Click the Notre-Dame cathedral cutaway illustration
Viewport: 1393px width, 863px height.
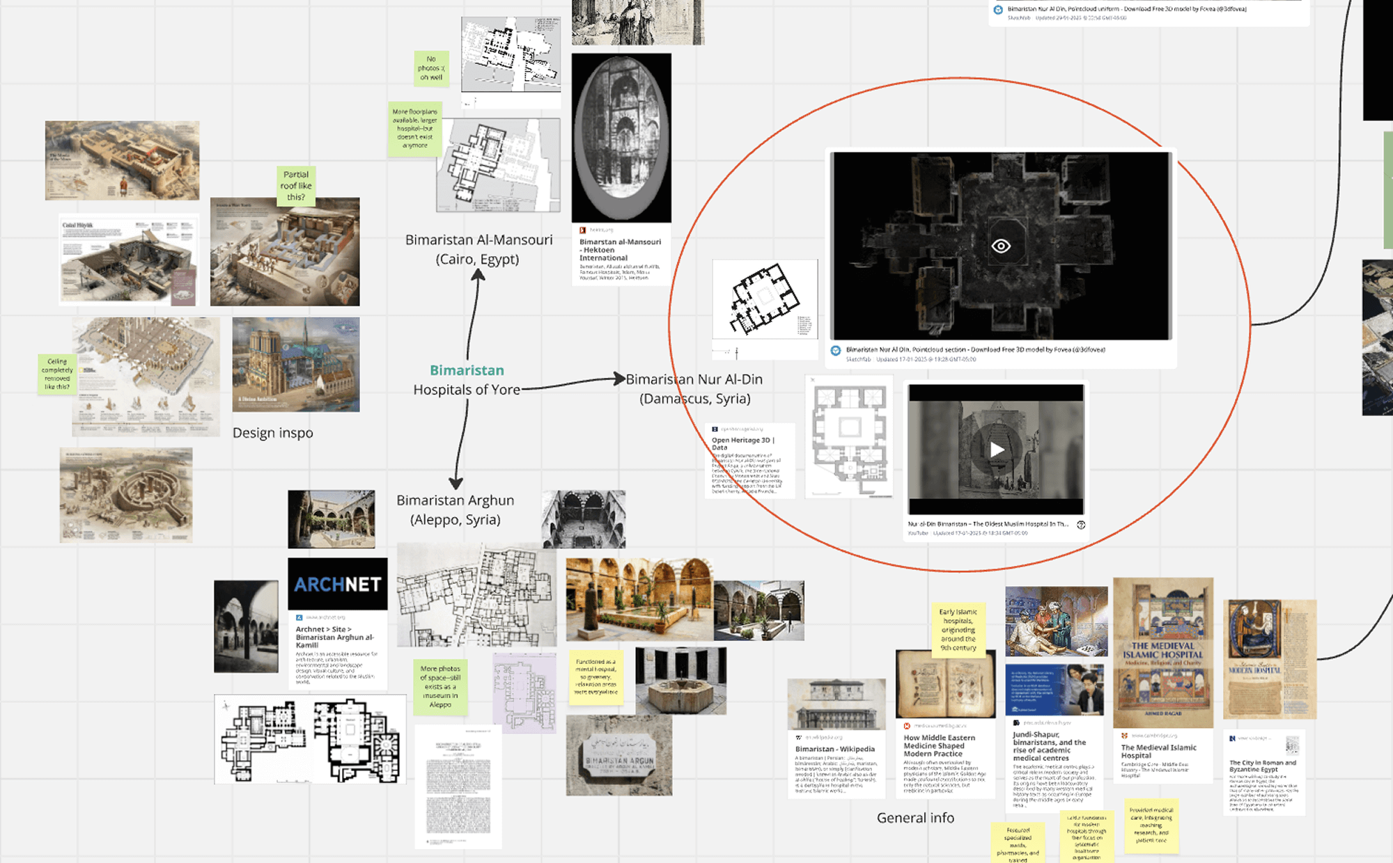click(x=296, y=364)
